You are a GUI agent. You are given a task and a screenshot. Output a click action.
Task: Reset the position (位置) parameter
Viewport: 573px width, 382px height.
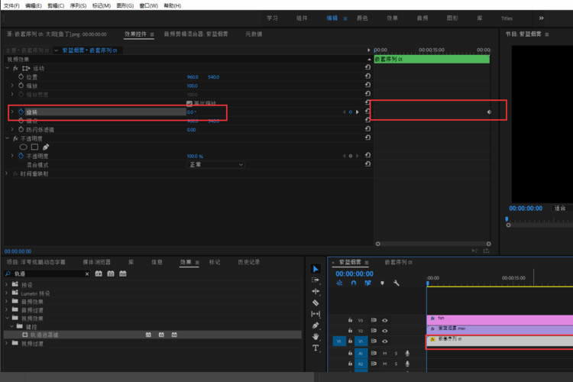pos(367,77)
